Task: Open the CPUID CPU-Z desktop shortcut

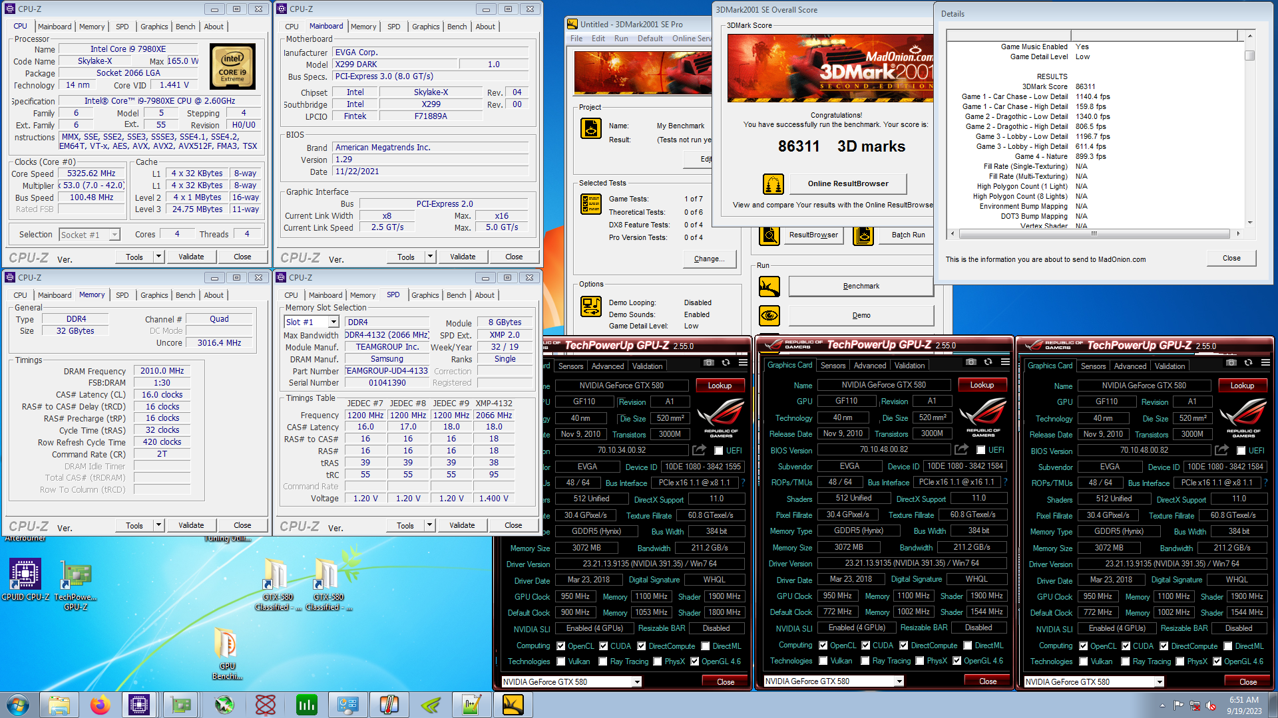Action: click(x=25, y=580)
